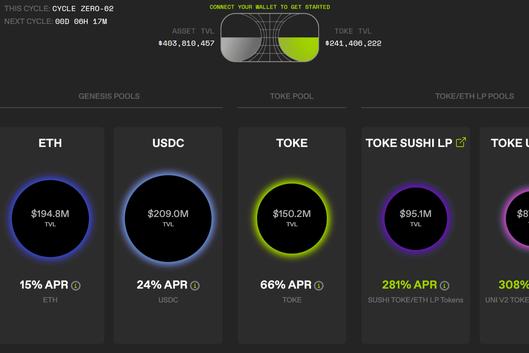Viewport: 529px width, 353px height.
Task: Click the CYCLE ZERO-62 label
Action: 82,9
